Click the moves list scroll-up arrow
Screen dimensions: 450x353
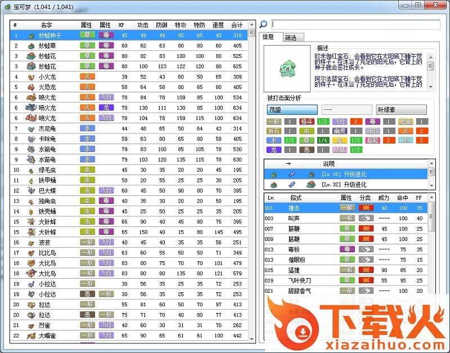pyautogui.click(x=431, y=198)
